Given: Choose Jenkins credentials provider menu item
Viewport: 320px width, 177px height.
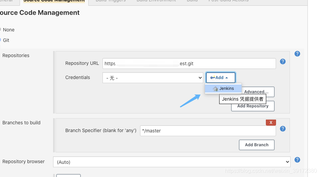Looking at the screenshot, I should coord(223,88).
